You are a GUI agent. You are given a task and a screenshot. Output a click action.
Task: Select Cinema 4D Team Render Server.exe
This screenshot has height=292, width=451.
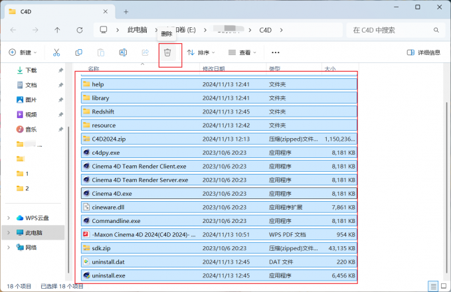point(219,180)
